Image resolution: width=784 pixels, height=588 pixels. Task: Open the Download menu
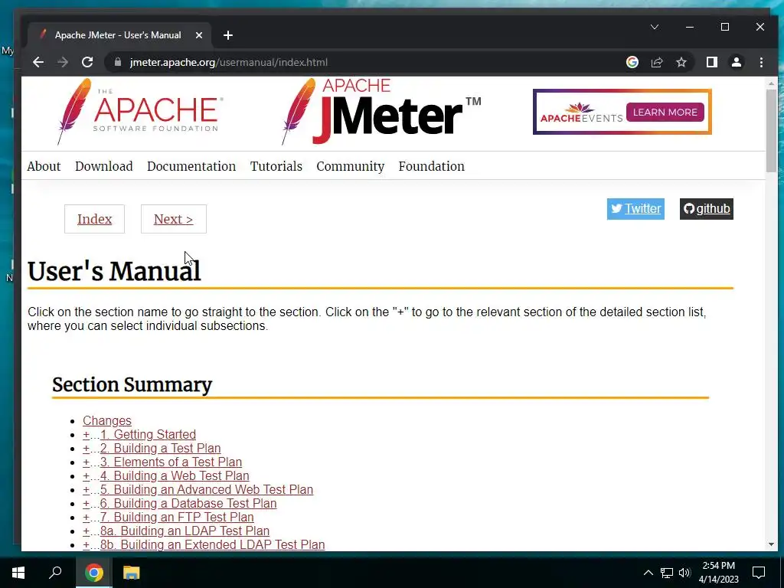[x=104, y=166]
